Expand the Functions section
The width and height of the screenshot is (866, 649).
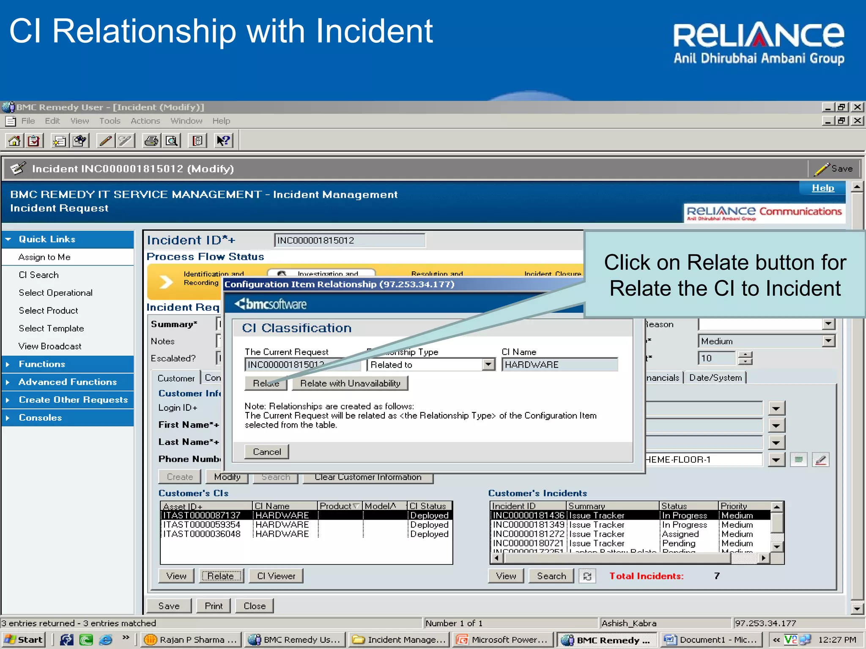pyautogui.click(x=68, y=364)
